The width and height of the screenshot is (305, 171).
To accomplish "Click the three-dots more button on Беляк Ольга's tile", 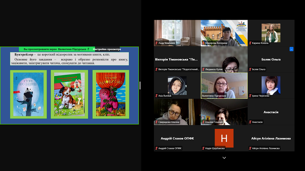I will pyautogui.click(x=291, y=49).
